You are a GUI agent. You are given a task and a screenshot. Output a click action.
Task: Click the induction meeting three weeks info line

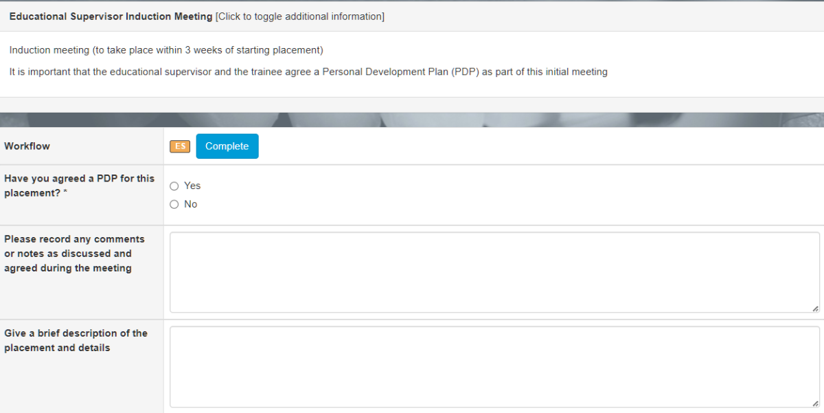click(x=166, y=50)
